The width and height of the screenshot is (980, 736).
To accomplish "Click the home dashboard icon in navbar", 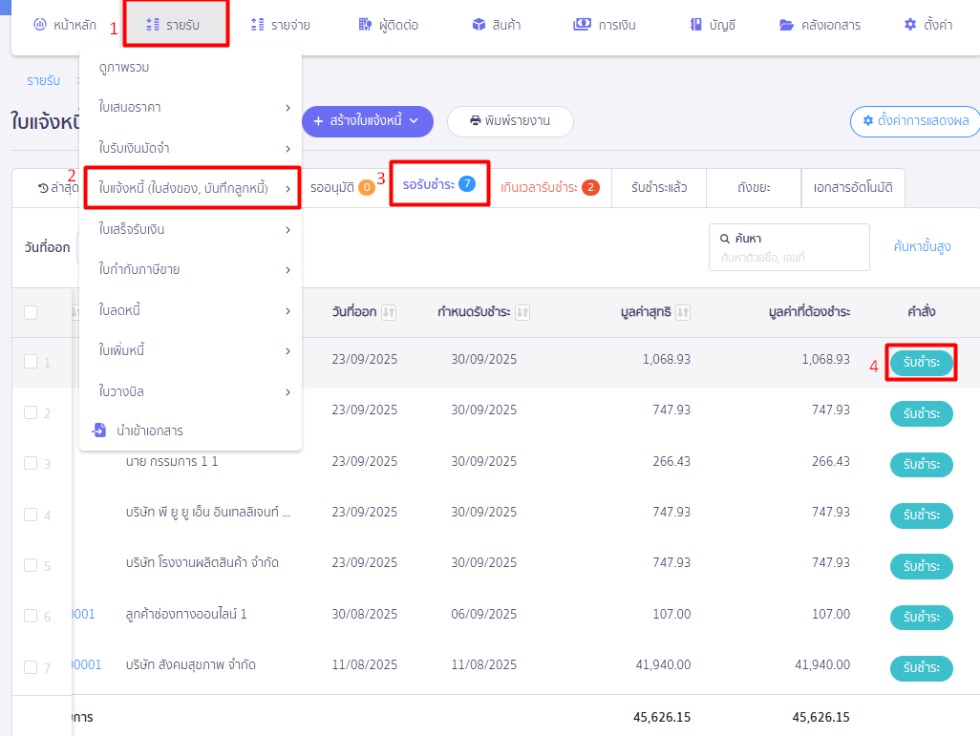I will click(39, 25).
